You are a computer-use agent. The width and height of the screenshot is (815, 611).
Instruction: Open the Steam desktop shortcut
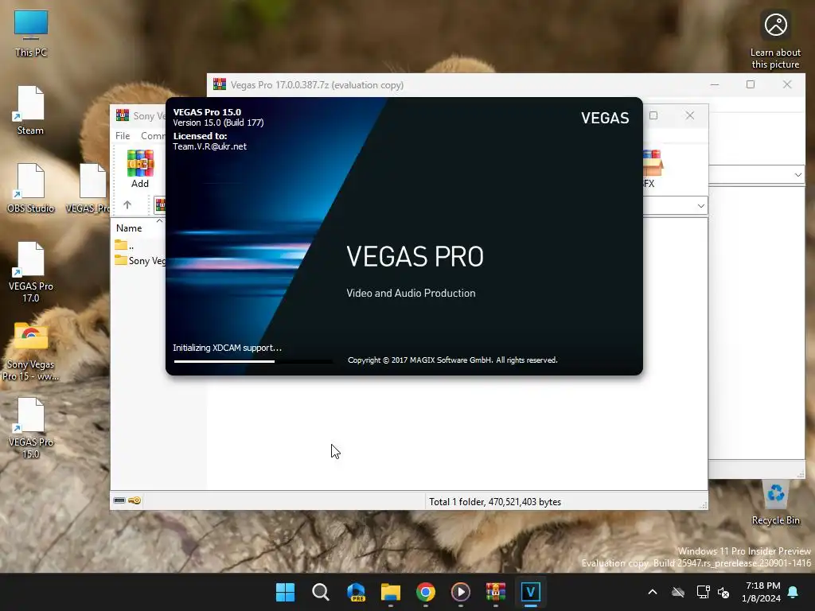point(30,110)
